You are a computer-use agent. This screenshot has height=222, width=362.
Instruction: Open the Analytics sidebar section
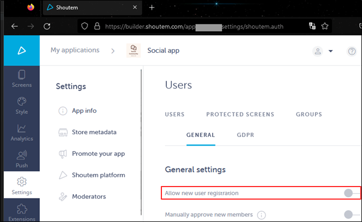pyautogui.click(x=22, y=133)
